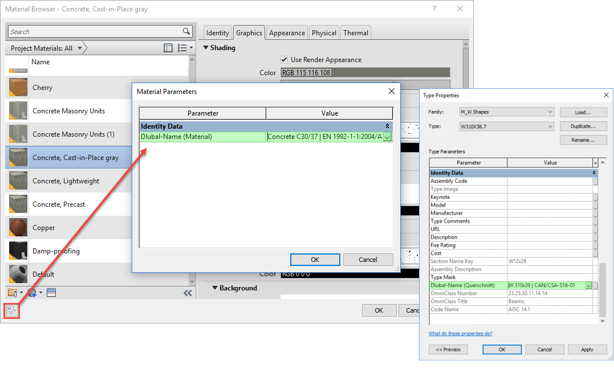Viewport: 614px width, 373px height.
Task: Click the small button beside Cost row
Action: [x=595, y=253]
